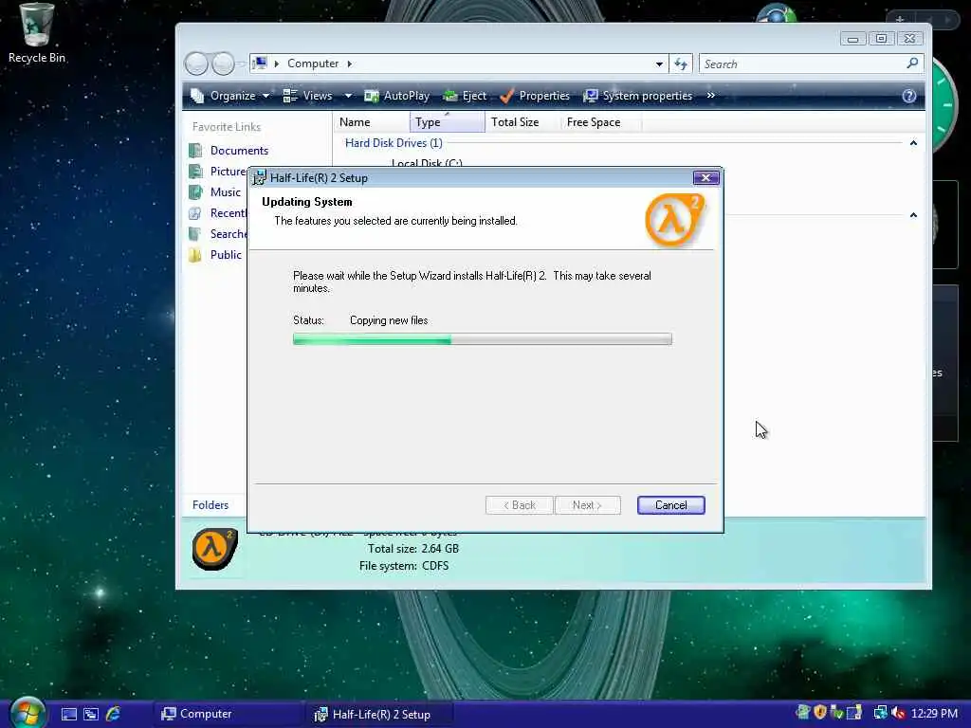Sort by the Total Size column header
This screenshot has height=728, width=971.
click(522, 122)
